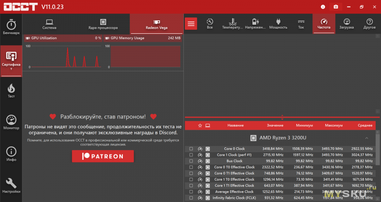Click the GPU Memory Usage header icon
The width and height of the screenshot is (381, 202).
click(x=107, y=38)
